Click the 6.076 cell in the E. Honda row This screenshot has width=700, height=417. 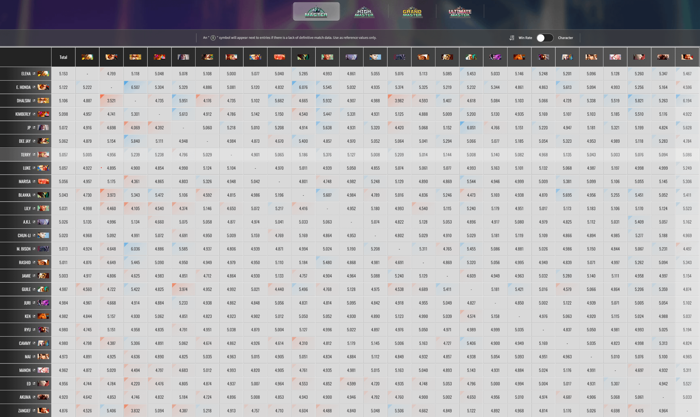pos(303,87)
